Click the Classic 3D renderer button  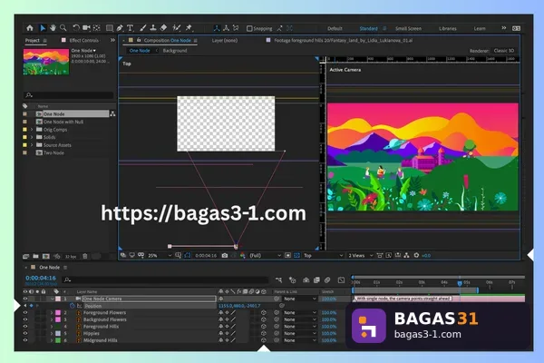click(x=504, y=51)
